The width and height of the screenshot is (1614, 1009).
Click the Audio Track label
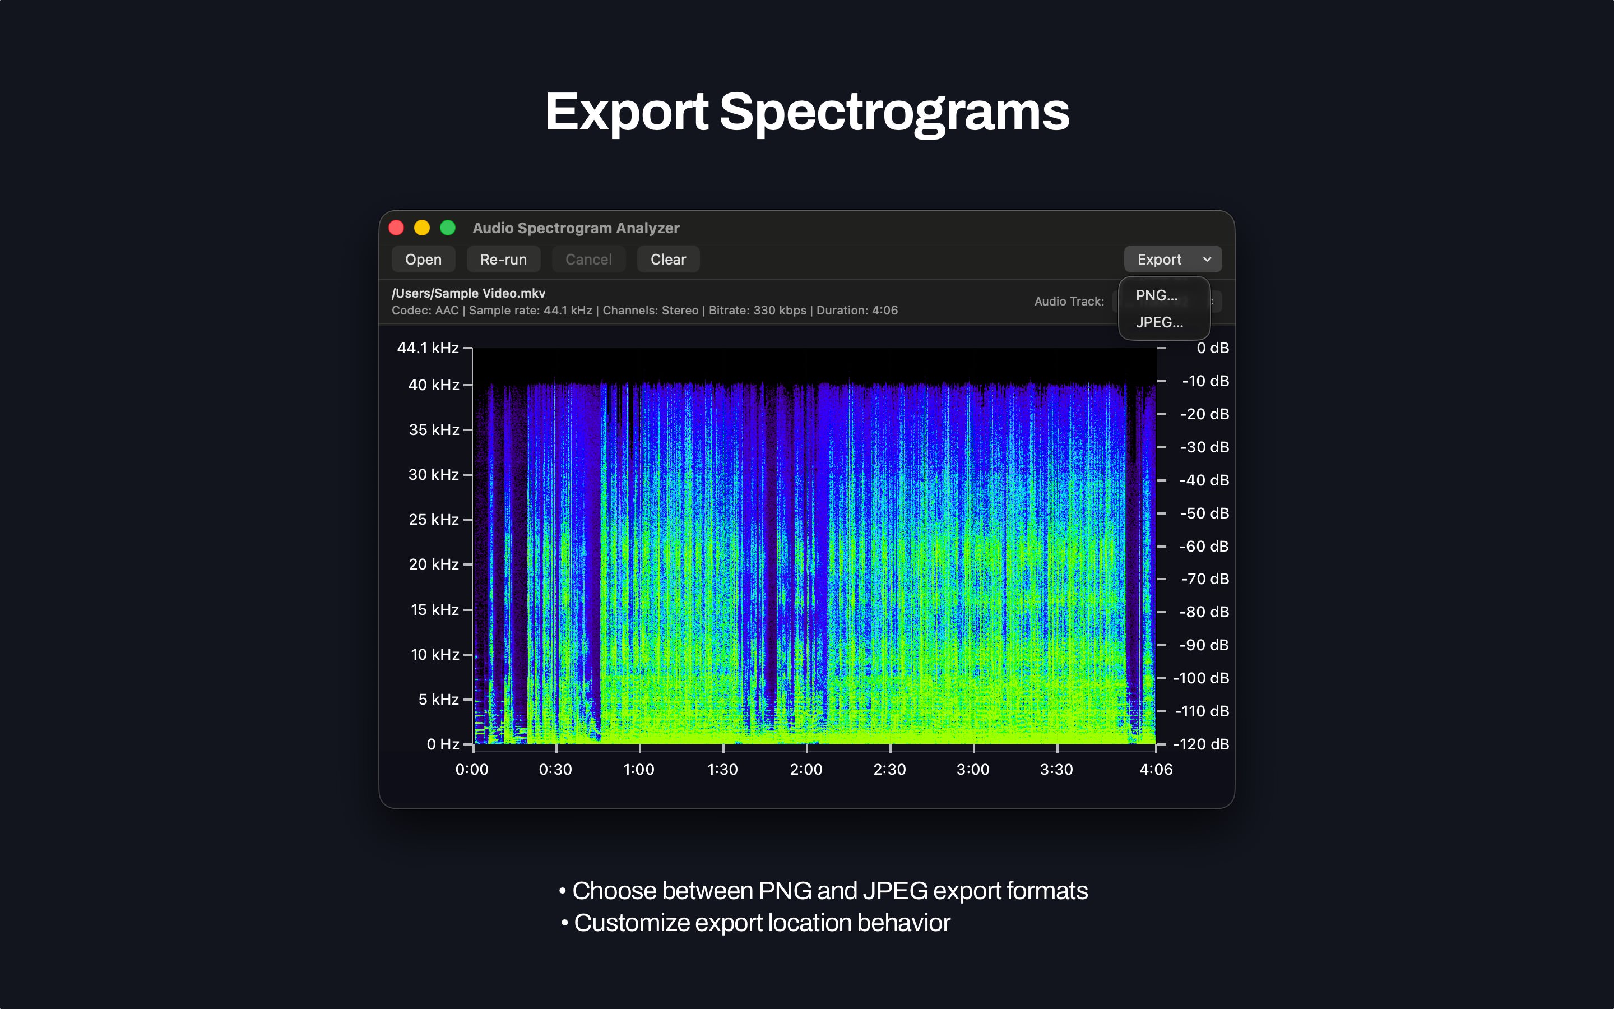coord(1069,301)
